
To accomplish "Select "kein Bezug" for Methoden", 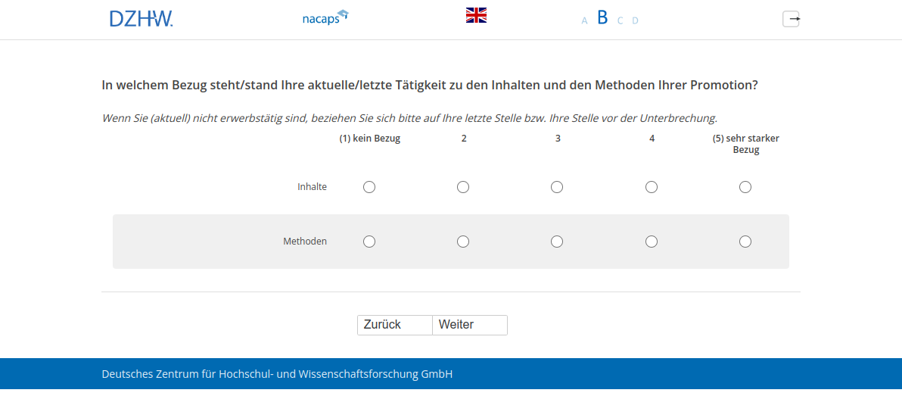I will coord(369,242).
